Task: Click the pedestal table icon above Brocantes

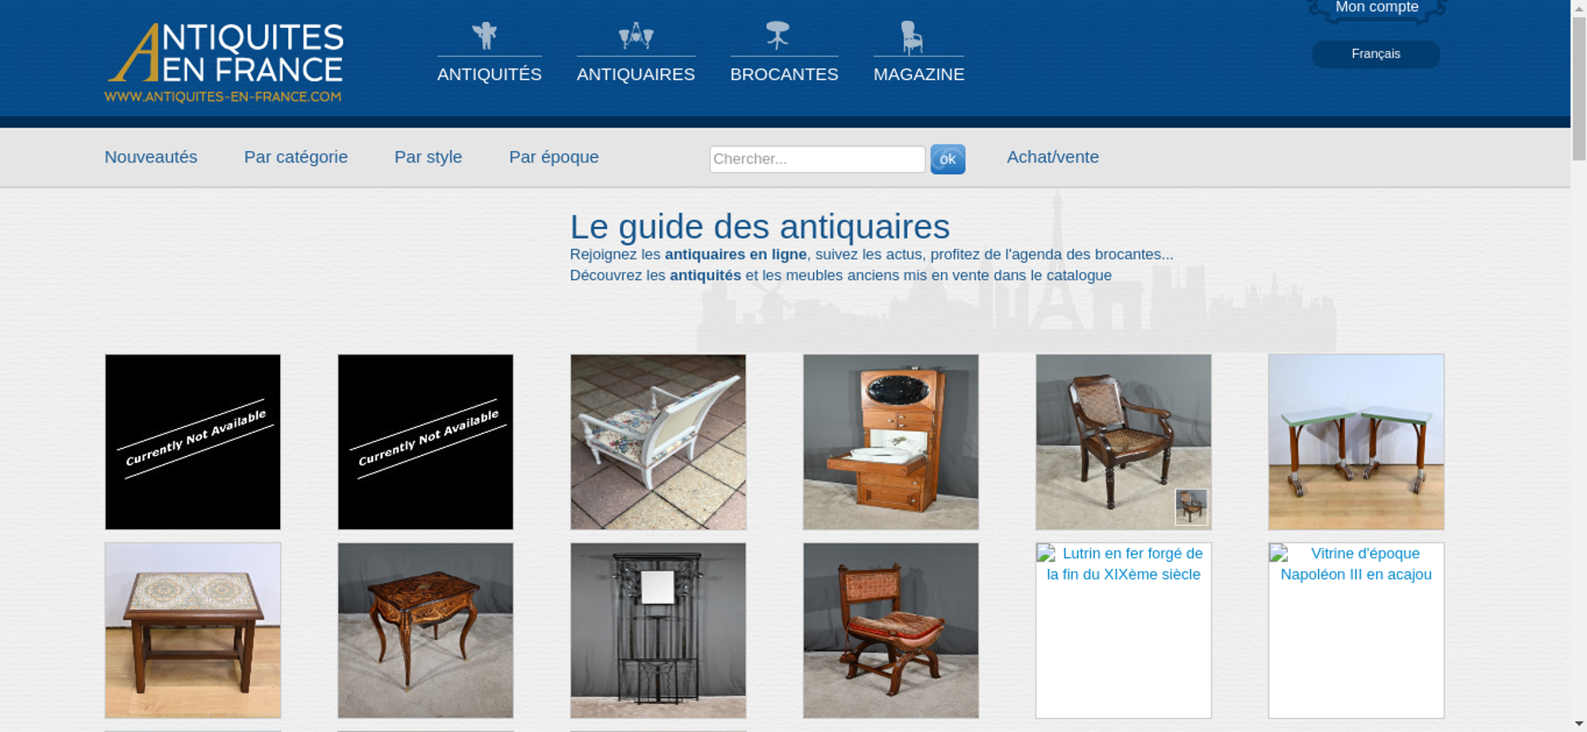Action: point(778,35)
